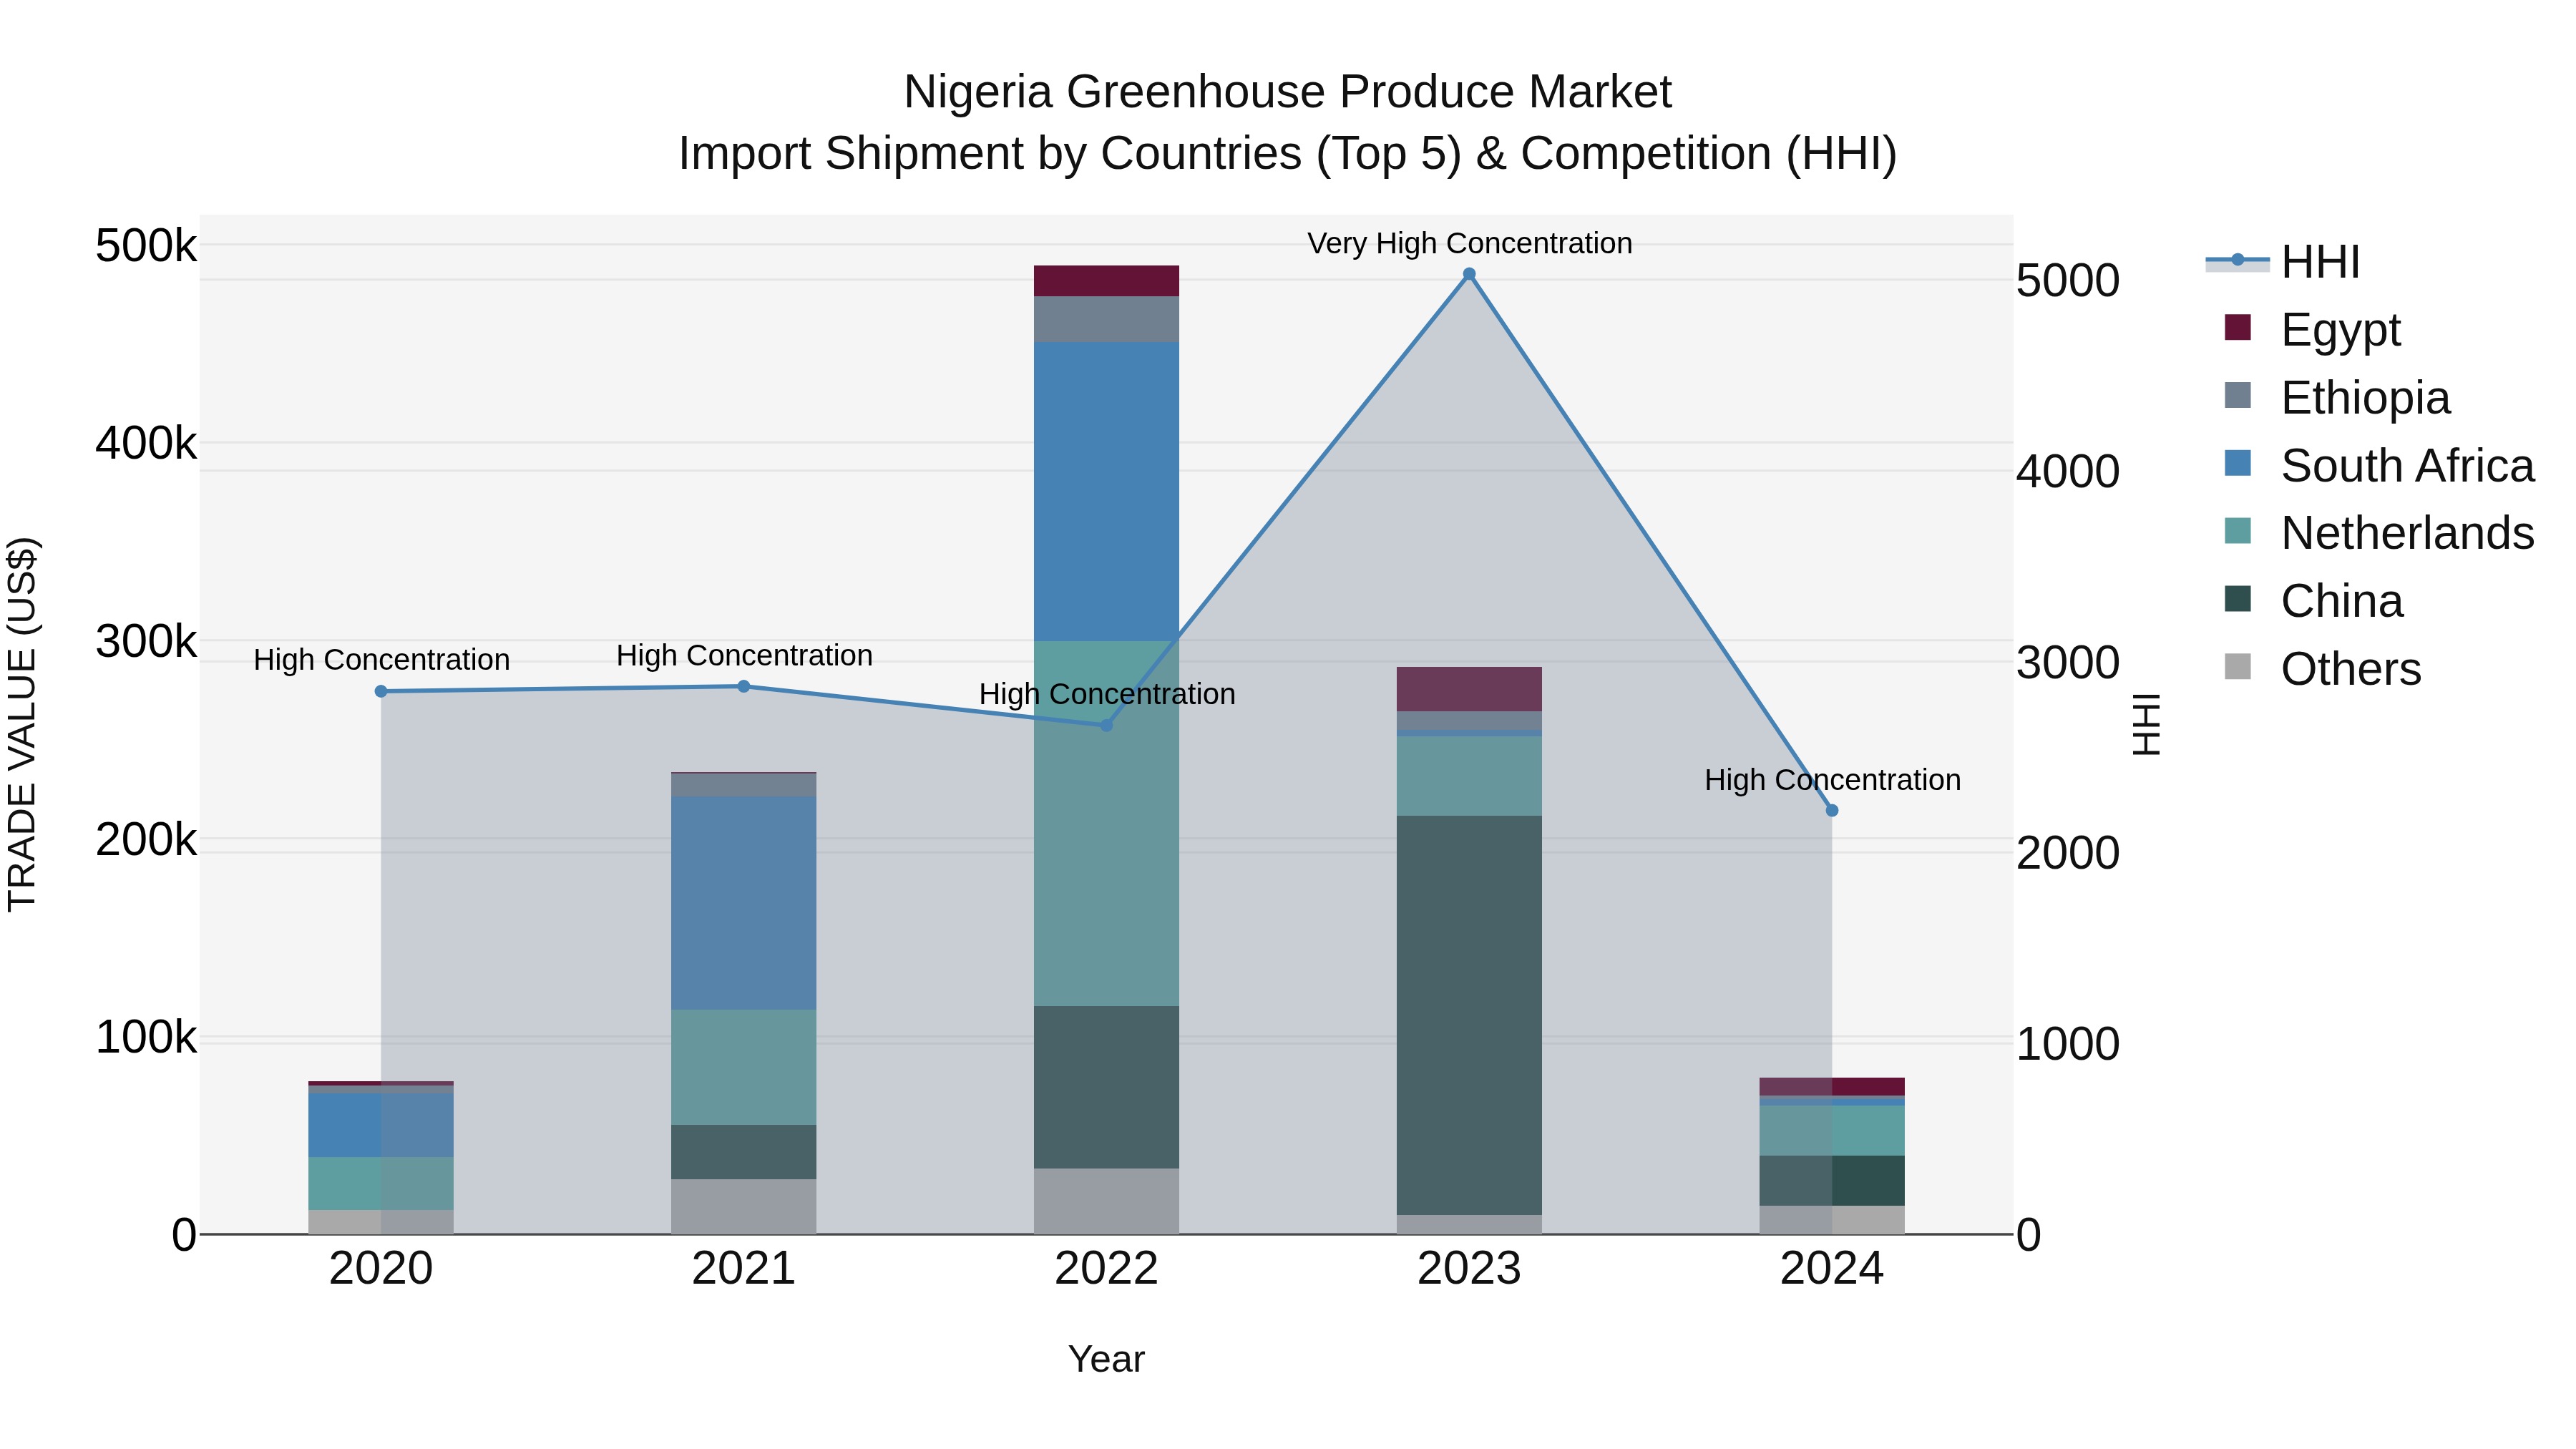2576x1449 pixels.
Task: Click the 'Very High Concentration' annotation
Action: pos(1469,243)
